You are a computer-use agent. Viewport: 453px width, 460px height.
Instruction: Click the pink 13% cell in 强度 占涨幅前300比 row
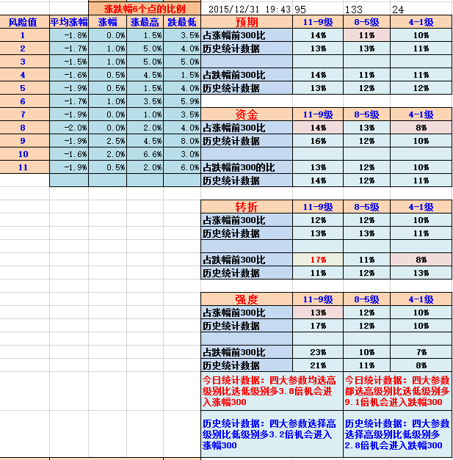[x=318, y=313]
